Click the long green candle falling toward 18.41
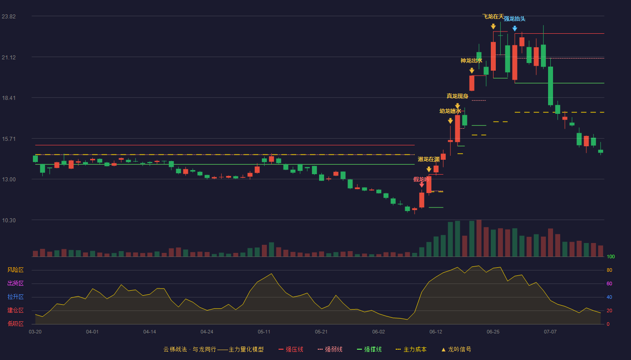631x360 pixels. [x=550, y=86]
